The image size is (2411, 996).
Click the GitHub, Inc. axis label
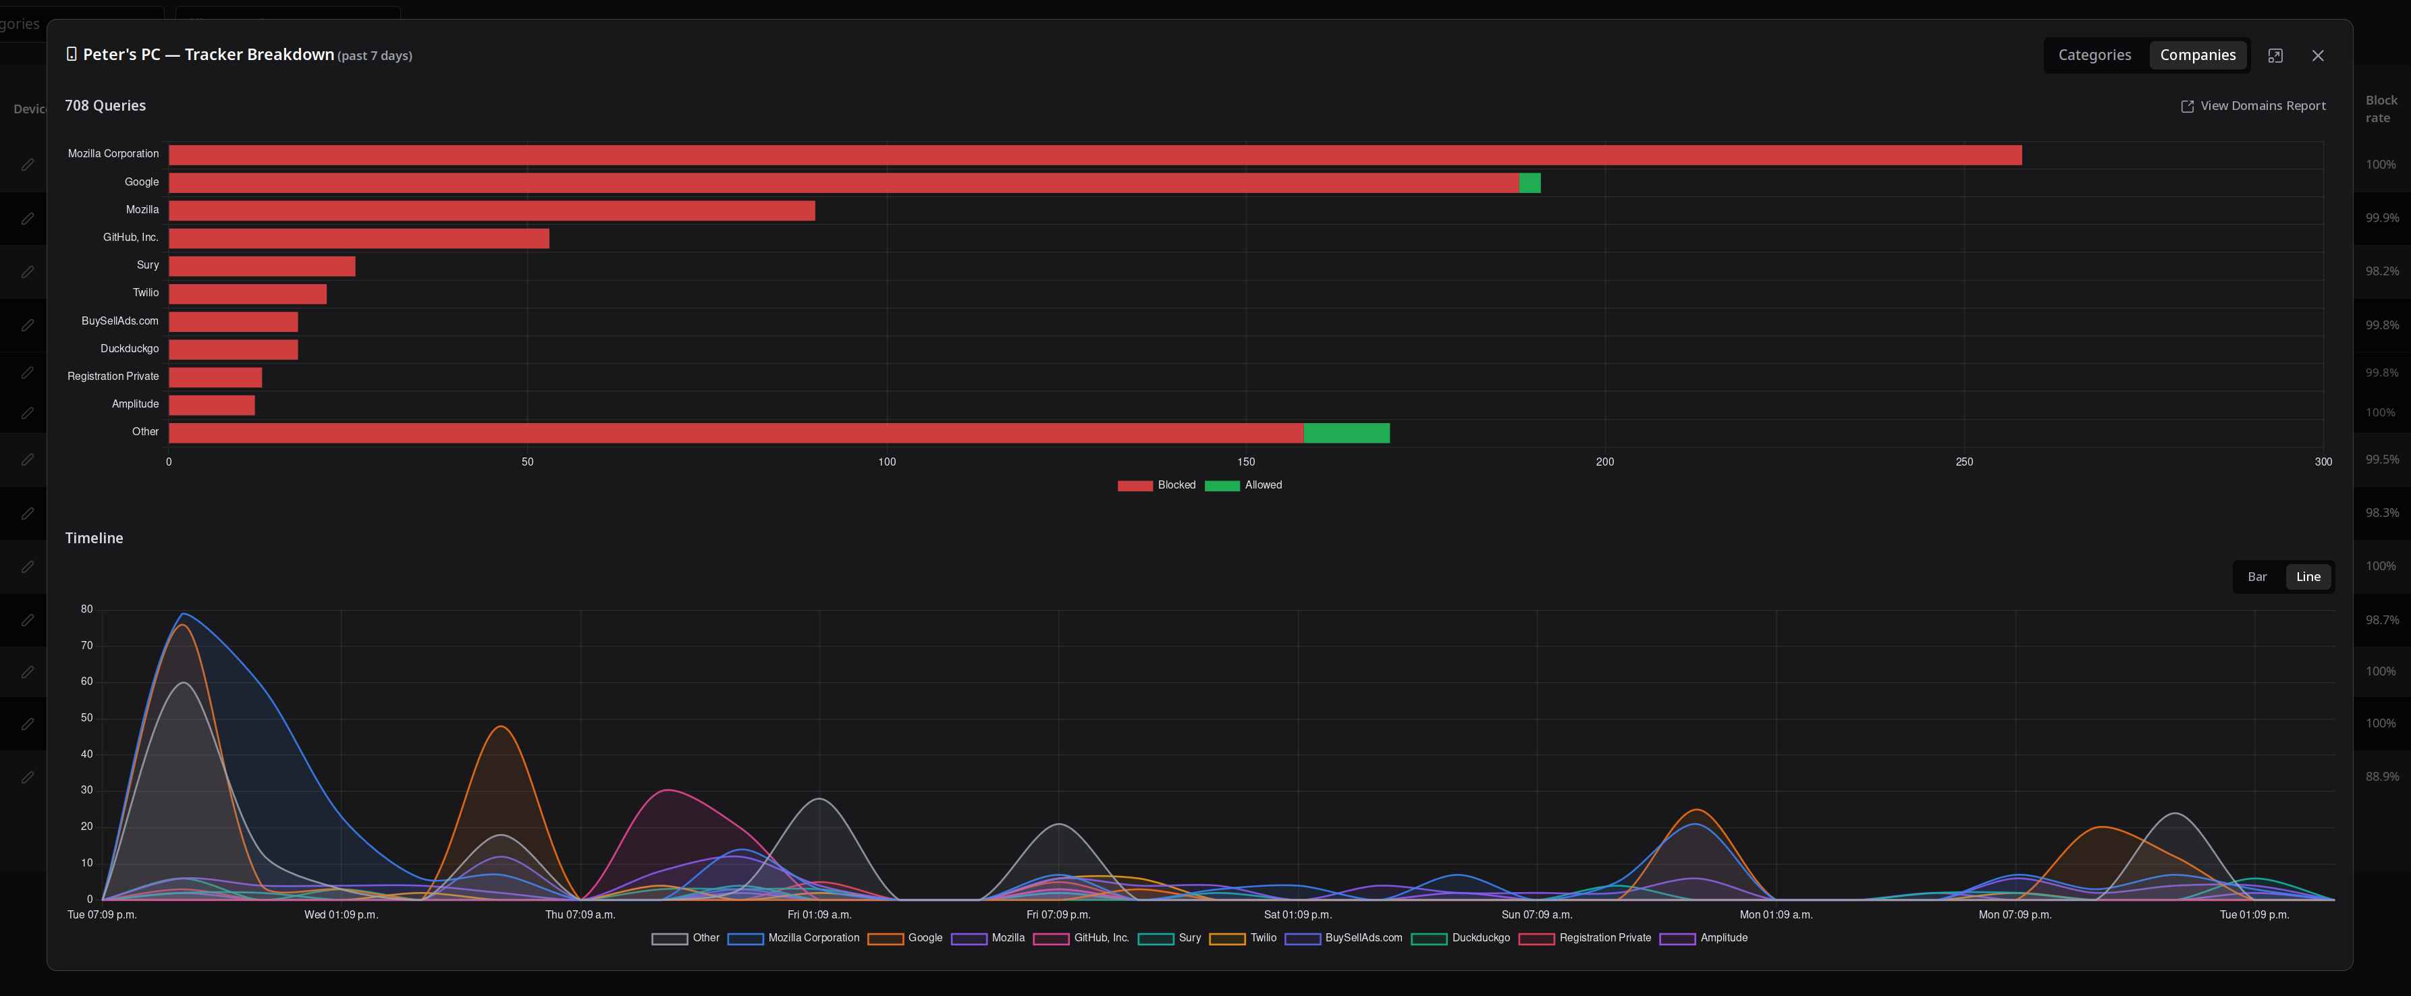[x=131, y=238]
